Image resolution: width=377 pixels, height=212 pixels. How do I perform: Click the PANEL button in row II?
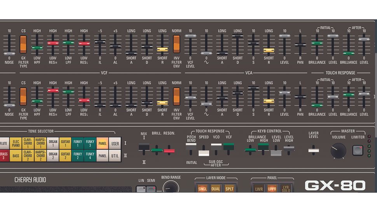103,156
